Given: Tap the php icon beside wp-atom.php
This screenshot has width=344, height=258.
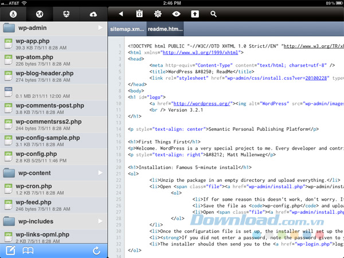Looking at the screenshot, I should pyautogui.click(x=9, y=60).
